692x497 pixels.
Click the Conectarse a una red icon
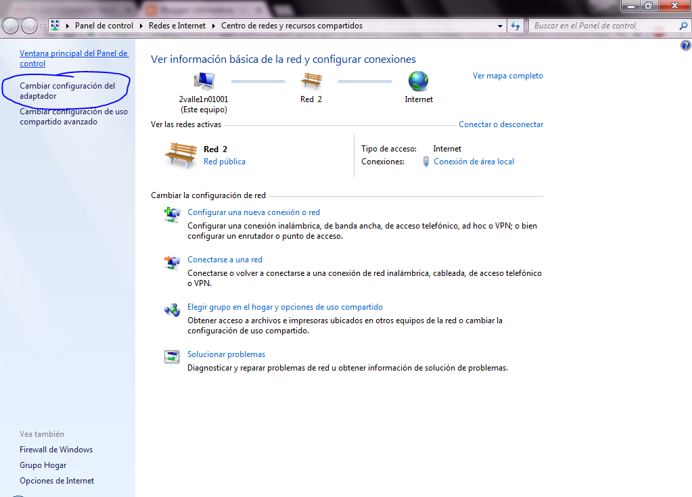tap(172, 262)
